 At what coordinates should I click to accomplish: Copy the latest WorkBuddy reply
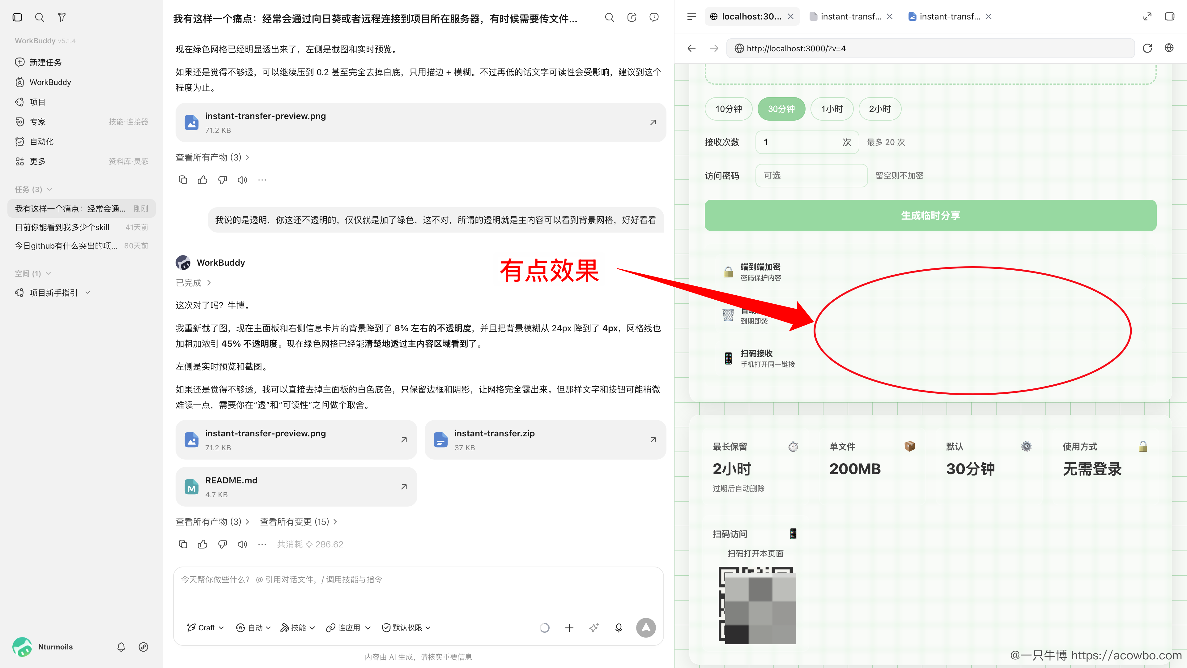click(x=182, y=544)
